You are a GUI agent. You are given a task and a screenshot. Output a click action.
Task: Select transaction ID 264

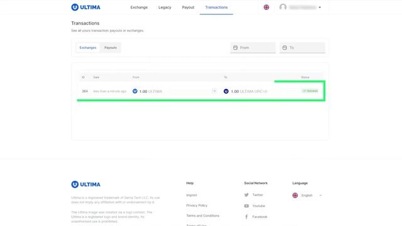pyautogui.click(x=85, y=91)
